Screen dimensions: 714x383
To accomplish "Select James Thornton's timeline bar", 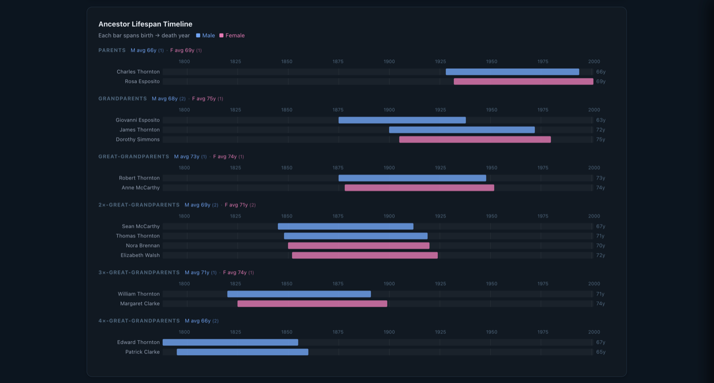I will coord(462,130).
